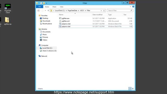Navigate to ASCII in address bar

coord(82,10)
